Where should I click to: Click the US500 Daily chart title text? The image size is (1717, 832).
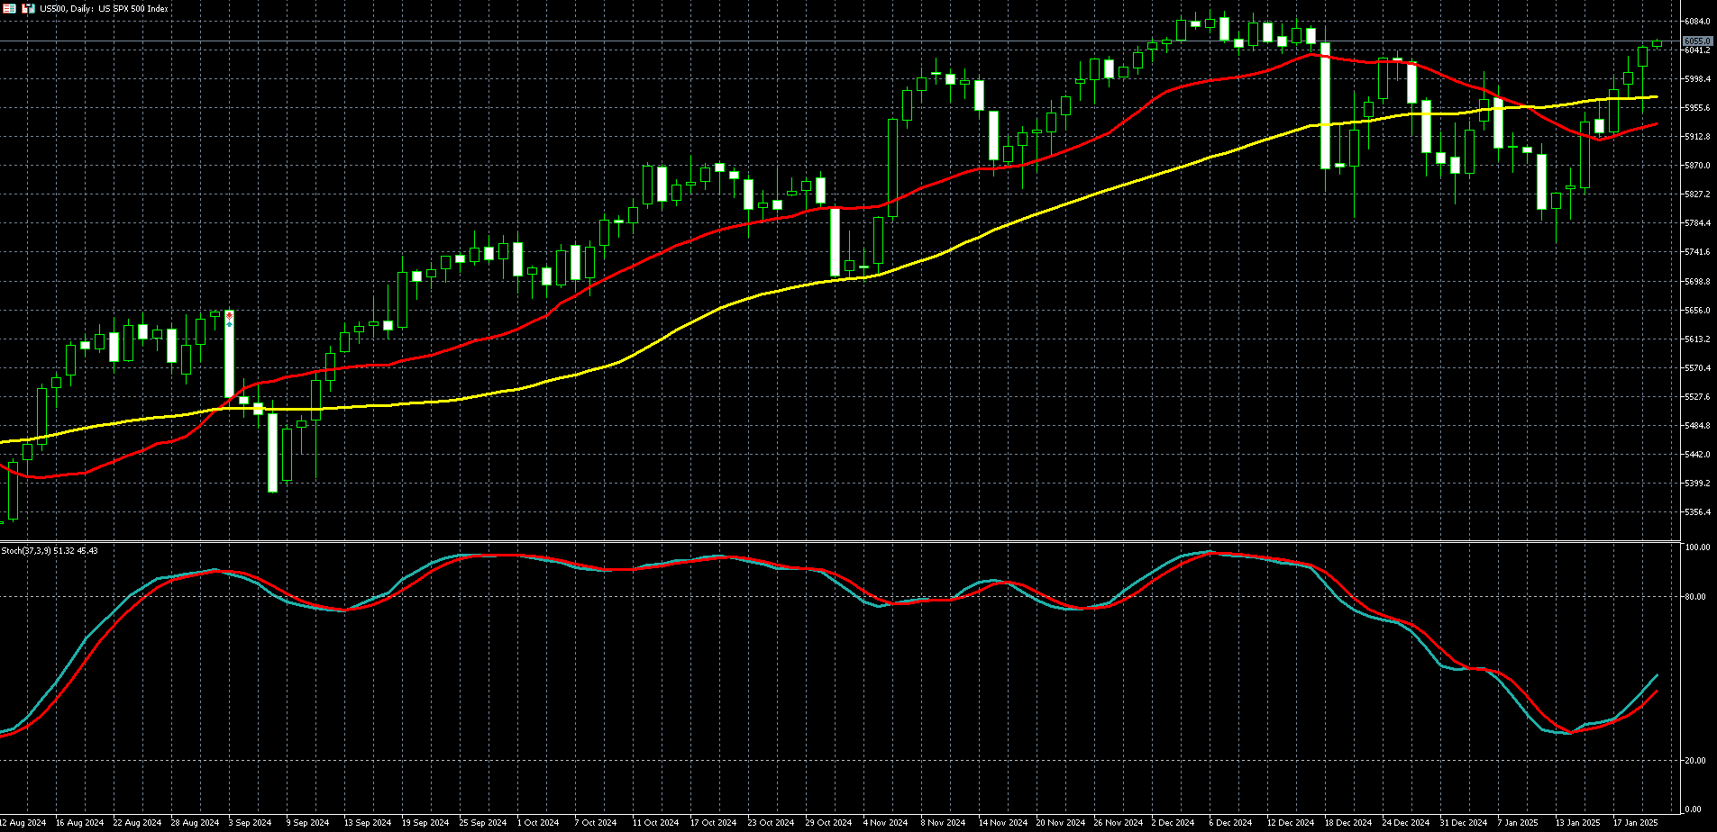coord(104,8)
